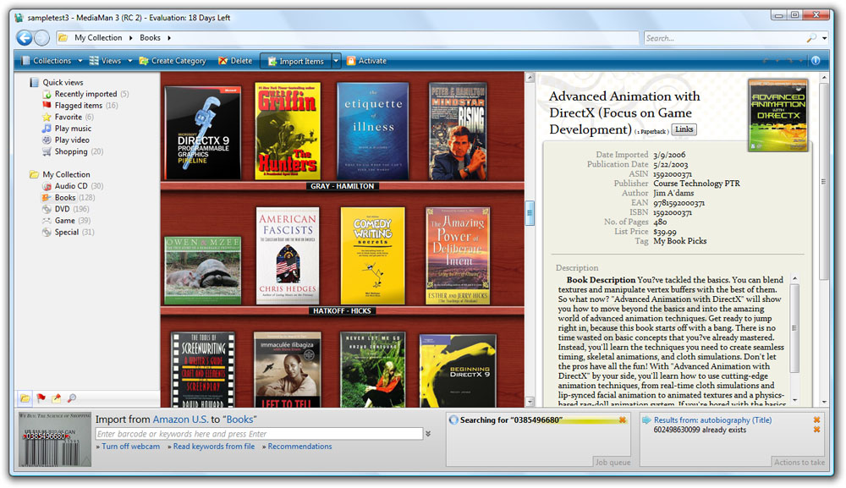Open the Audio CD collection
This screenshot has width=846, height=488.
click(71, 186)
